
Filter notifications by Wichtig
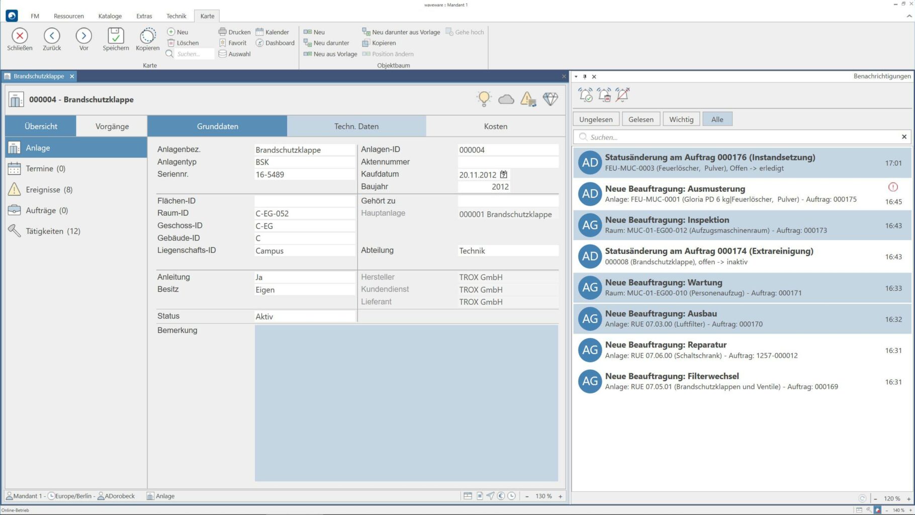[x=681, y=119]
